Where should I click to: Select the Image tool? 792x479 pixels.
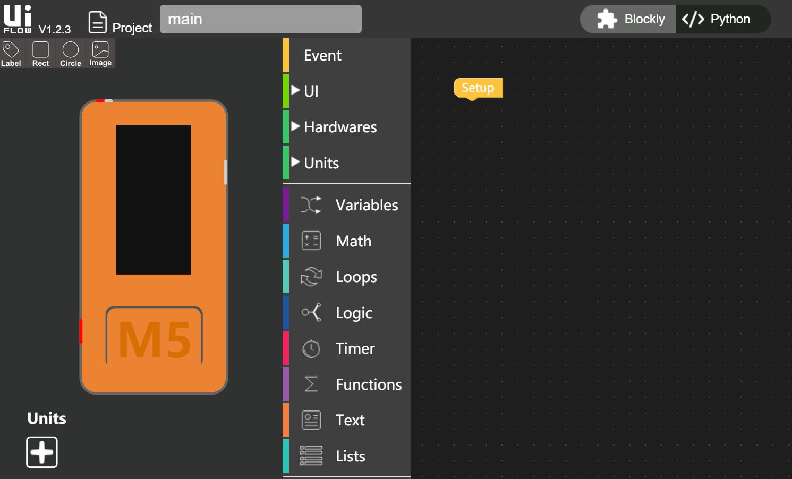[x=100, y=53]
